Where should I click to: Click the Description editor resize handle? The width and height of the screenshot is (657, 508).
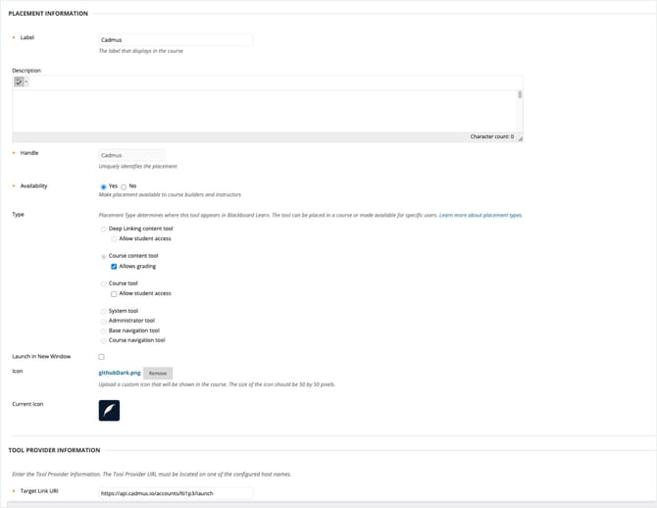pos(520,138)
